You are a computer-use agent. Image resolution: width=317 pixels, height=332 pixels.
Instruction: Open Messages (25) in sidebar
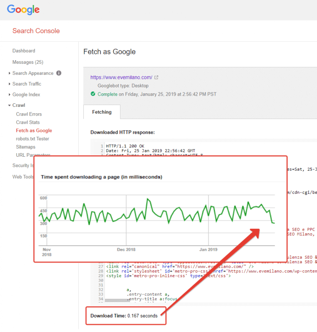pyautogui.click(x=28, y=62)
